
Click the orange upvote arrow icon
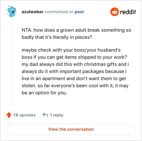tap(9, 115)
